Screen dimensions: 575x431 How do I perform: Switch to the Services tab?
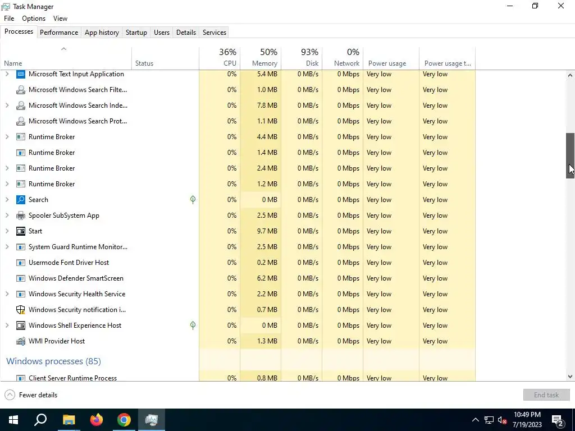click(215, 32)
